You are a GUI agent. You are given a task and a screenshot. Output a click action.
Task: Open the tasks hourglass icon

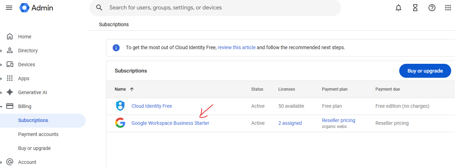tap(415, 8)
